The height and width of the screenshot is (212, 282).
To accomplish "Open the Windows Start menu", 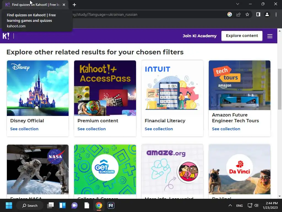I will click(x=9, y=205).
